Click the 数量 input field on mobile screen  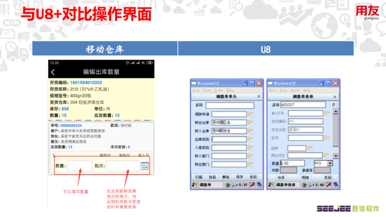80,166
